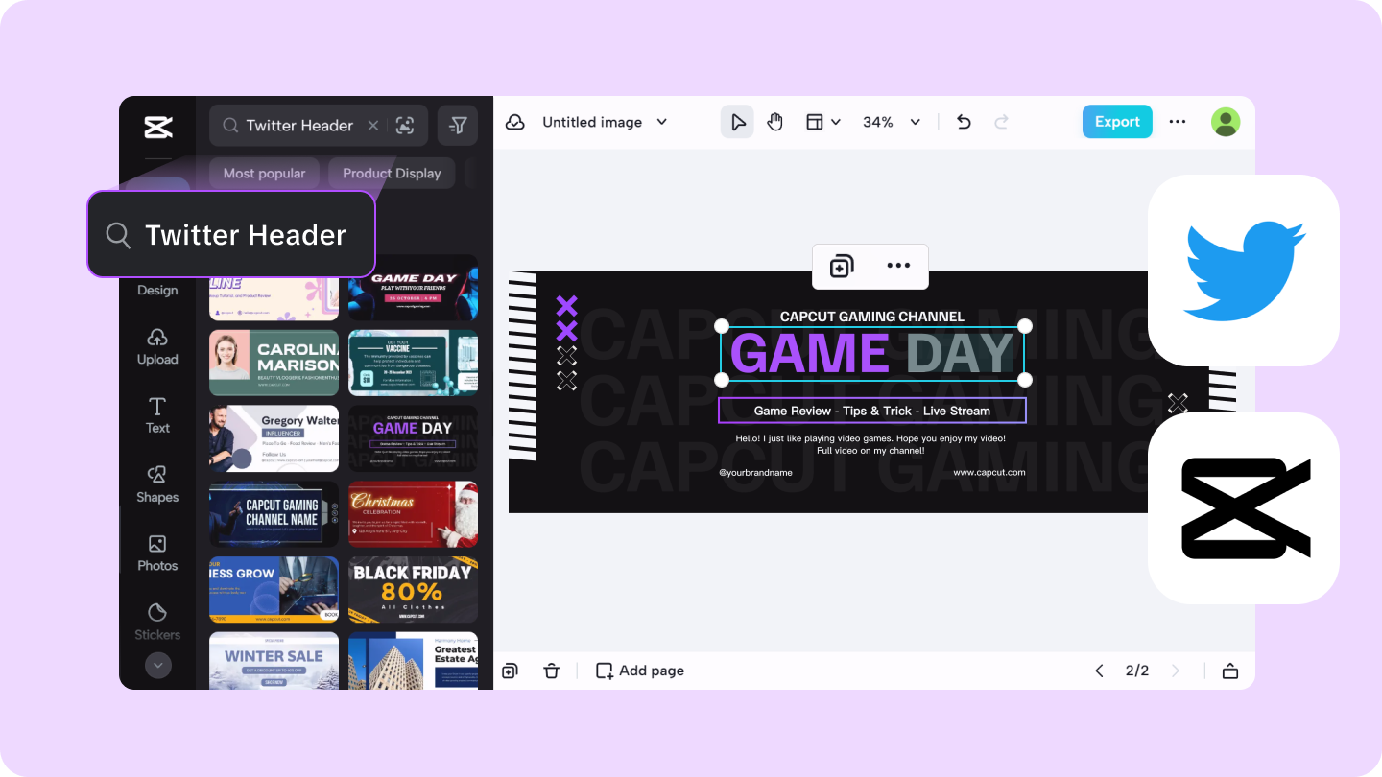Duplicate the current page
This screenshot has width=1382, height=777.
click(x=510, y=671)
